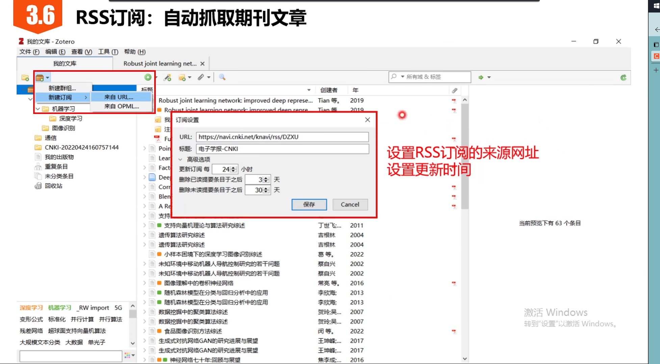660x364 pixels.
Task: Cancel the subscription settings dialog
Action: pyautogui.click(x=350, y=204)
